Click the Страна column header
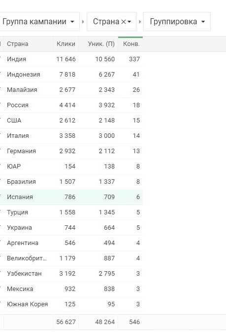The image size is (226, 332). click(x=18, y=44)
